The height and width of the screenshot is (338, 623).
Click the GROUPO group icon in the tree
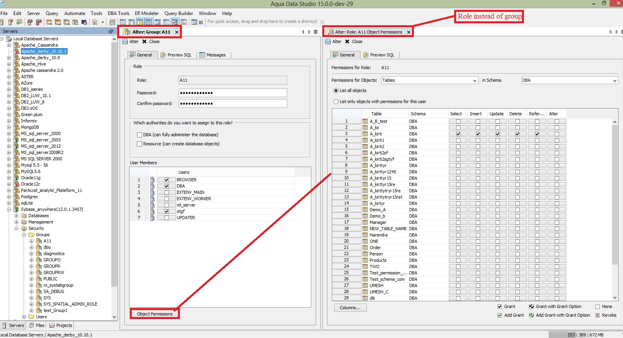pos(39,260)
